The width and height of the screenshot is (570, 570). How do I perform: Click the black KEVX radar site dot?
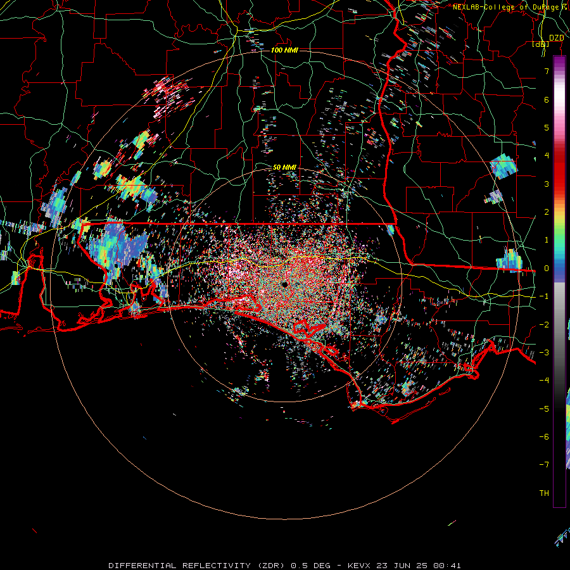[284, 284]
